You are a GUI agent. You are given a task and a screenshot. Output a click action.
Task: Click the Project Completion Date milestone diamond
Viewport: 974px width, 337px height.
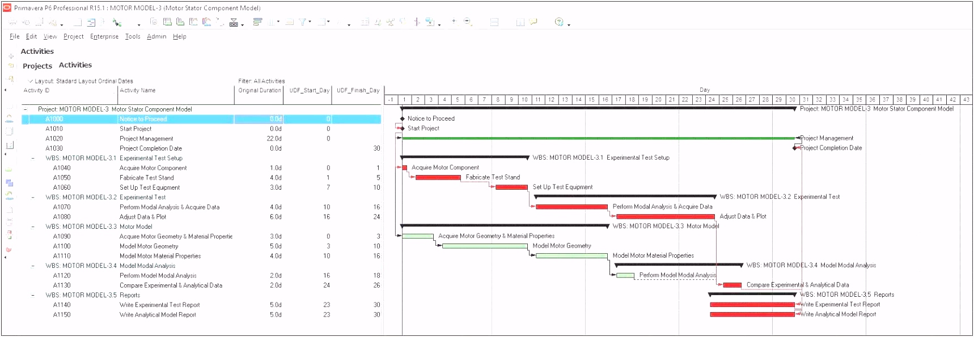(795, 148)
